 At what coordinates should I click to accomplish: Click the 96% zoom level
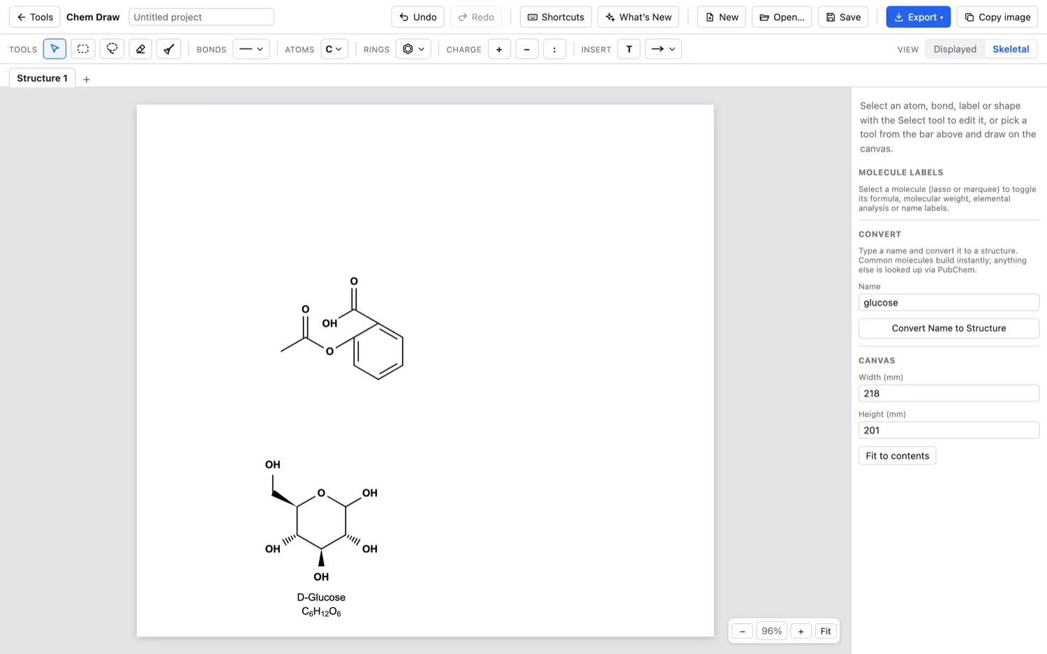point(771,631)
